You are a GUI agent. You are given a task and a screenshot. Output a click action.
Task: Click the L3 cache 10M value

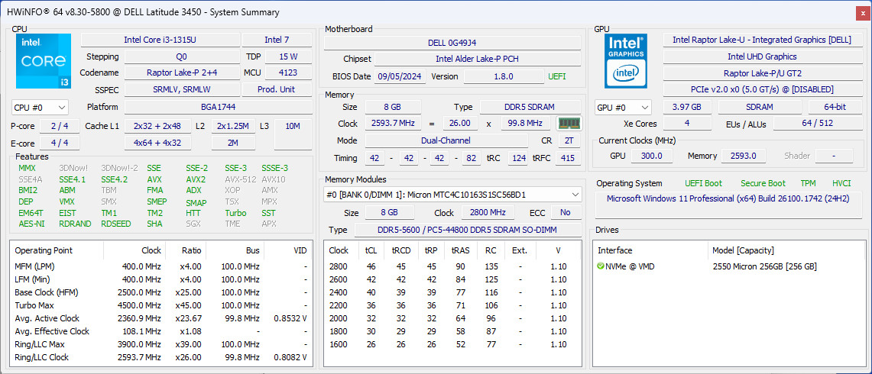293,134
